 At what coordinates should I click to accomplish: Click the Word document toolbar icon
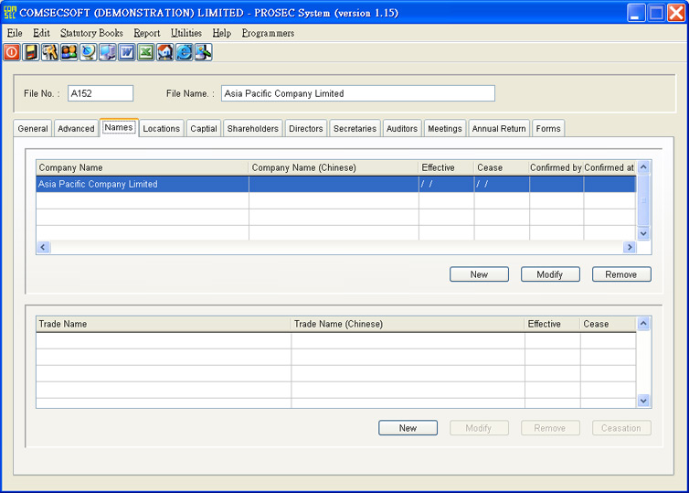[127, 52]
